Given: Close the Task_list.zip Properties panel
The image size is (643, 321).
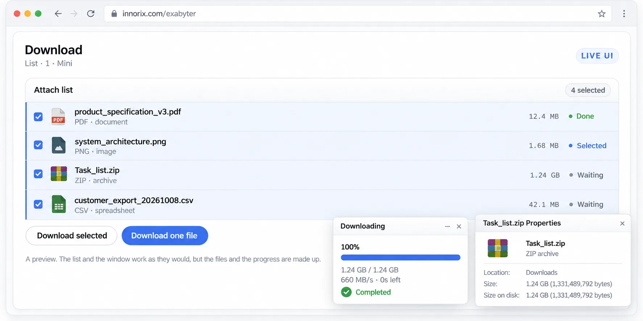Looking at the screenshot, I should pos(622,223).
